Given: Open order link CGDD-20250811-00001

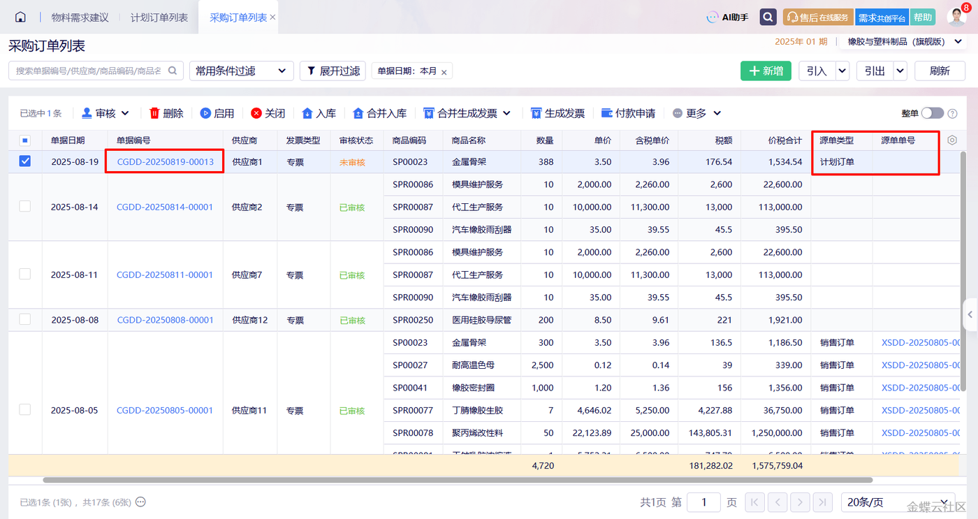Looking at the screenshot, I should (165, 275).
